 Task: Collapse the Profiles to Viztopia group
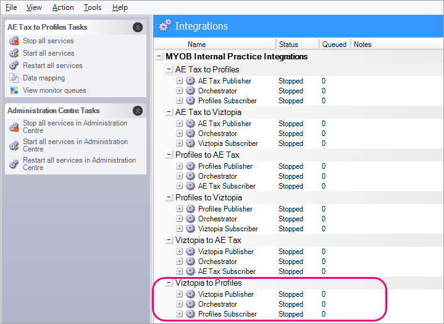click(x=169, y=198)
